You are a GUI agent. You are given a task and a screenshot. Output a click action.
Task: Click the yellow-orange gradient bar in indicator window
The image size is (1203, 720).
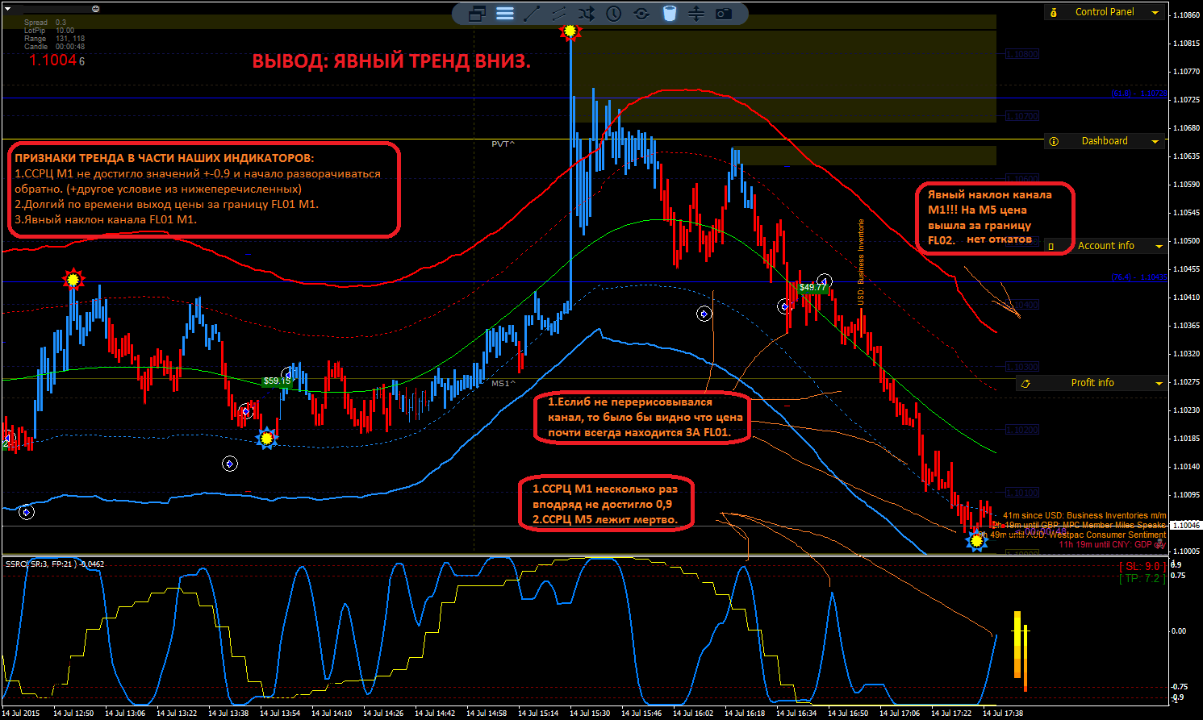1018,644
